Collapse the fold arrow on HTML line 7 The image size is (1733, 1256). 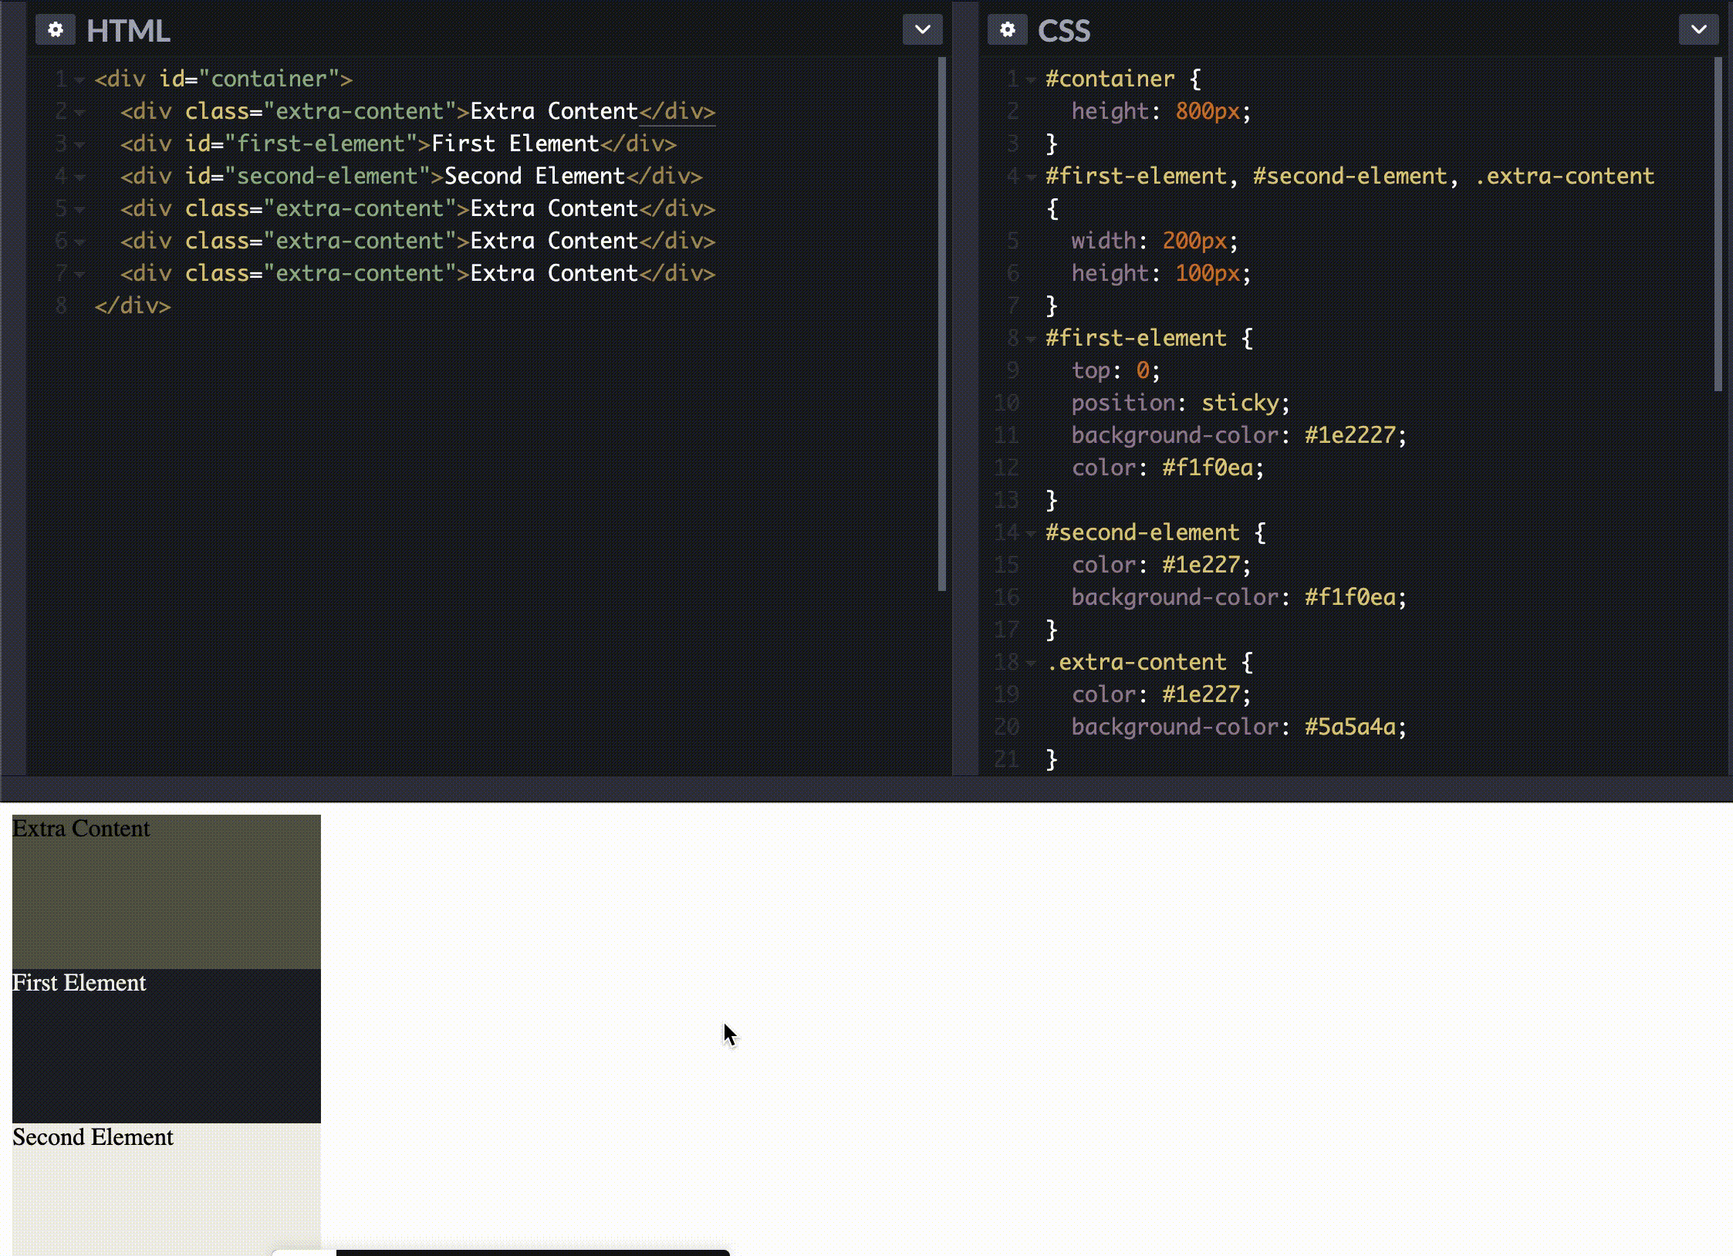point(79,274)
